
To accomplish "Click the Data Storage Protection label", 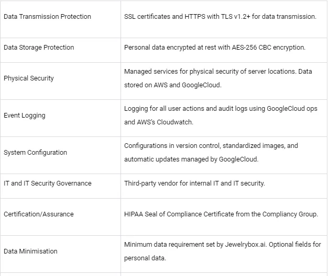I will [x=39, y=48].
